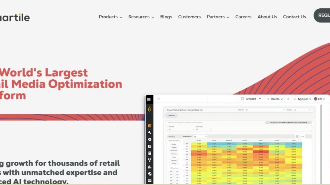Click the bar graph icon in sidebar
The image size is (330, 185).
149,167
